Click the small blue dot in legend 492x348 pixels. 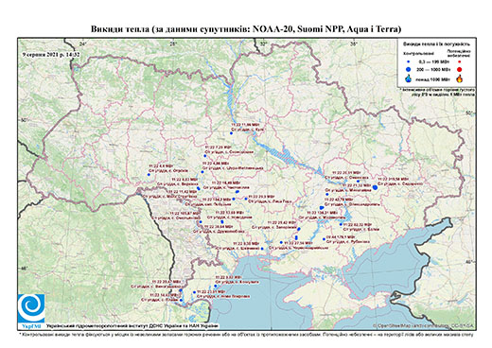pyautogui.click(x=409, y=61)
